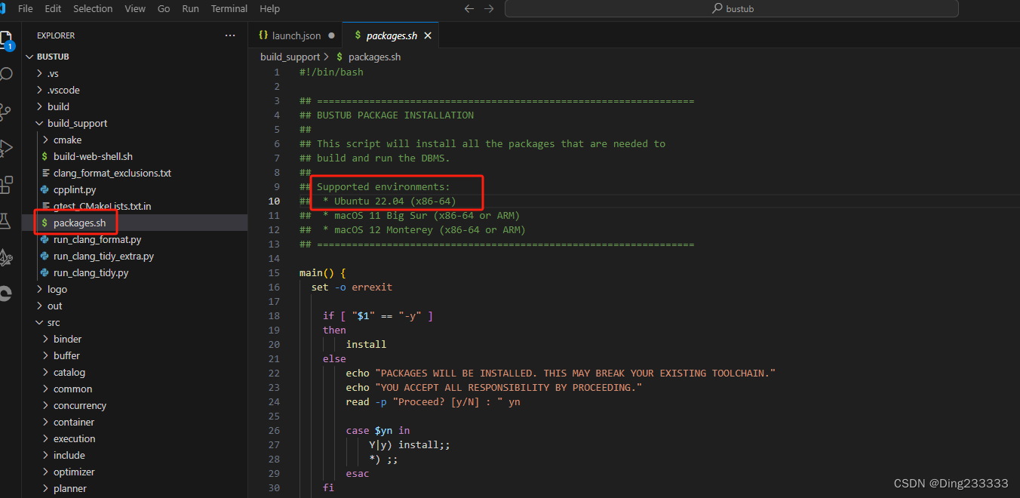Click the 'esac' code line
Screen dimensions: 1020x498
click(x=358, y=474)
